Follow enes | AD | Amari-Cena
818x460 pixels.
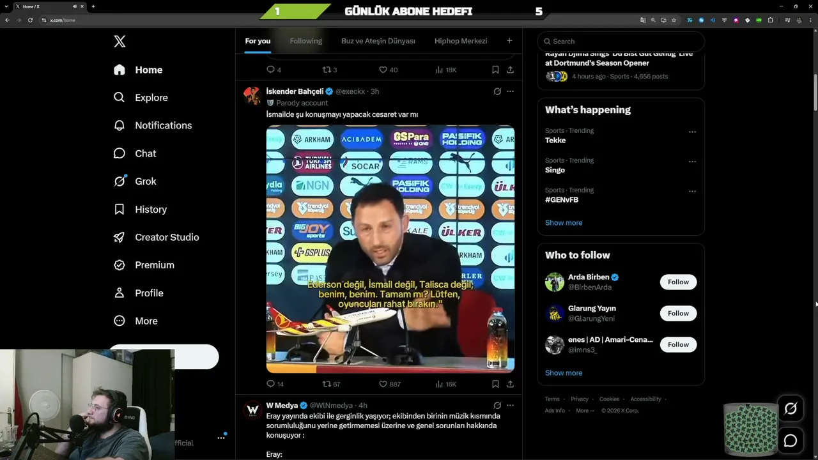pyautogui.click(x=678, y=344)
